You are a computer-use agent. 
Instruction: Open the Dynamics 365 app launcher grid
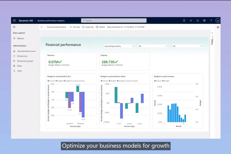14,21
